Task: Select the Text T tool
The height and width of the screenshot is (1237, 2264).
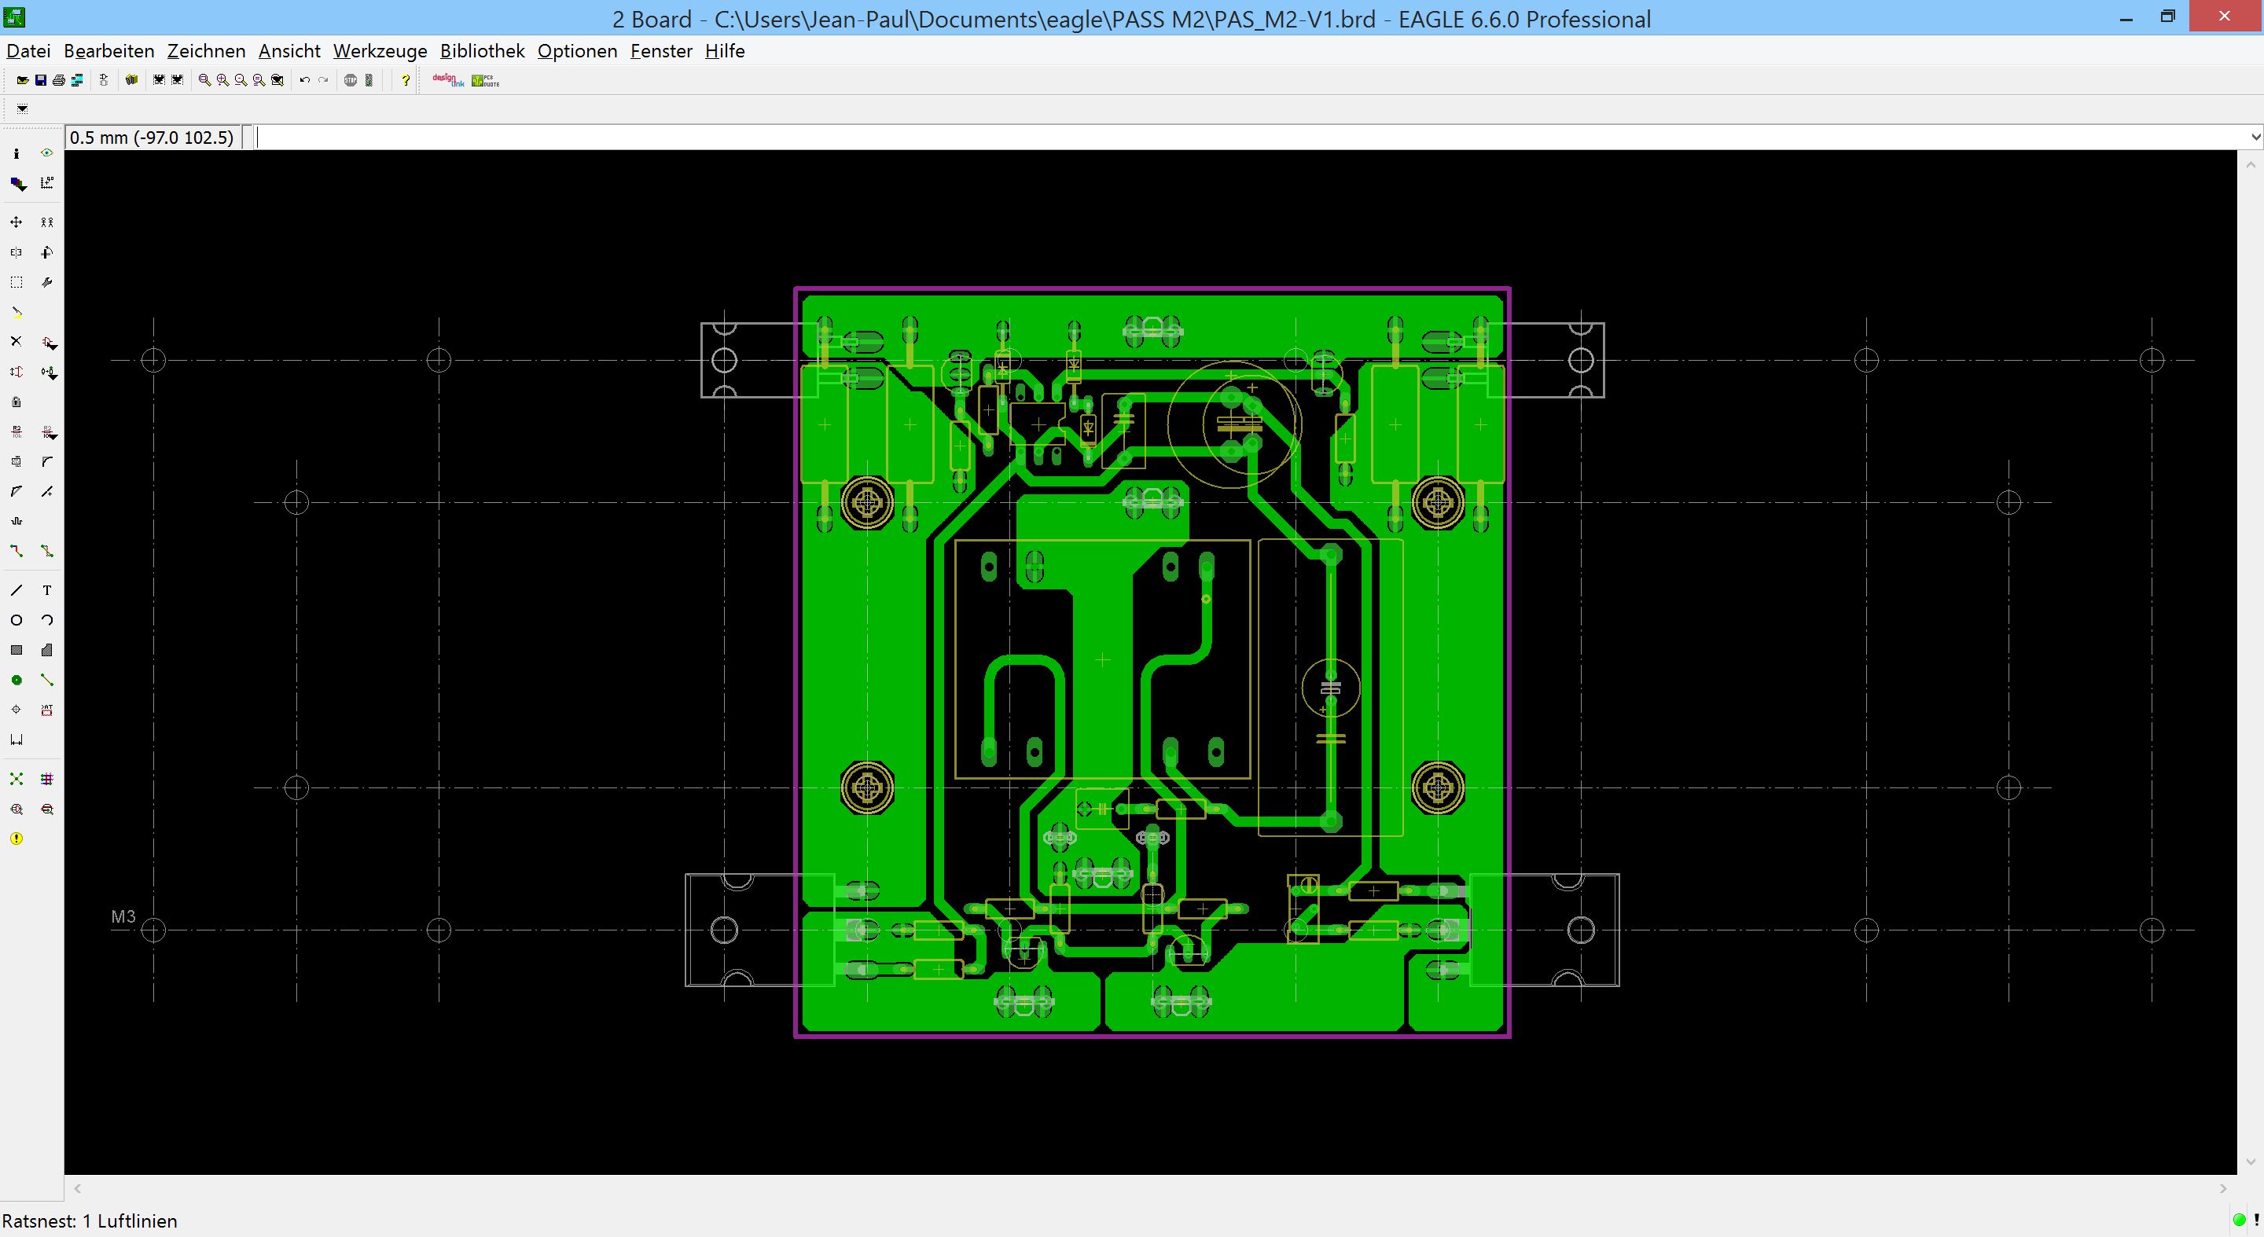Action: [x=47, y=590]
